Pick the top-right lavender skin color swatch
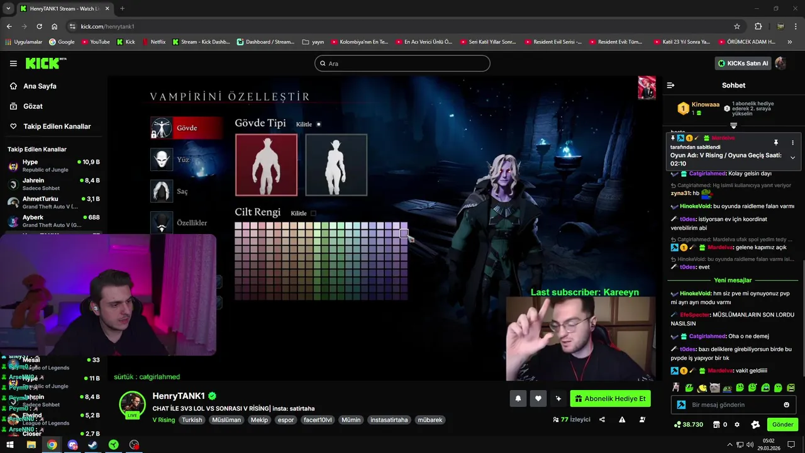The width and height of the screenshot is (805, 453). coord(404,226)
